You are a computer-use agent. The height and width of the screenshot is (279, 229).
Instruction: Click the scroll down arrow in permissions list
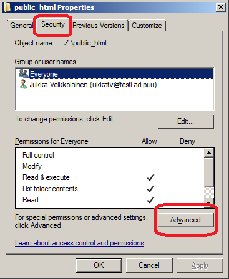click(x=208, y=201)
